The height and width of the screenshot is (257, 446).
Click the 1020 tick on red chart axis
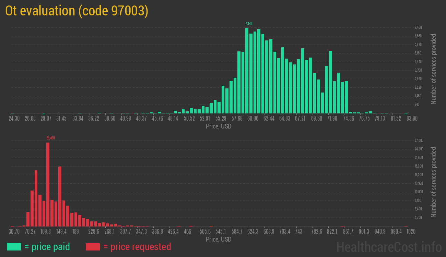[411, 232]
